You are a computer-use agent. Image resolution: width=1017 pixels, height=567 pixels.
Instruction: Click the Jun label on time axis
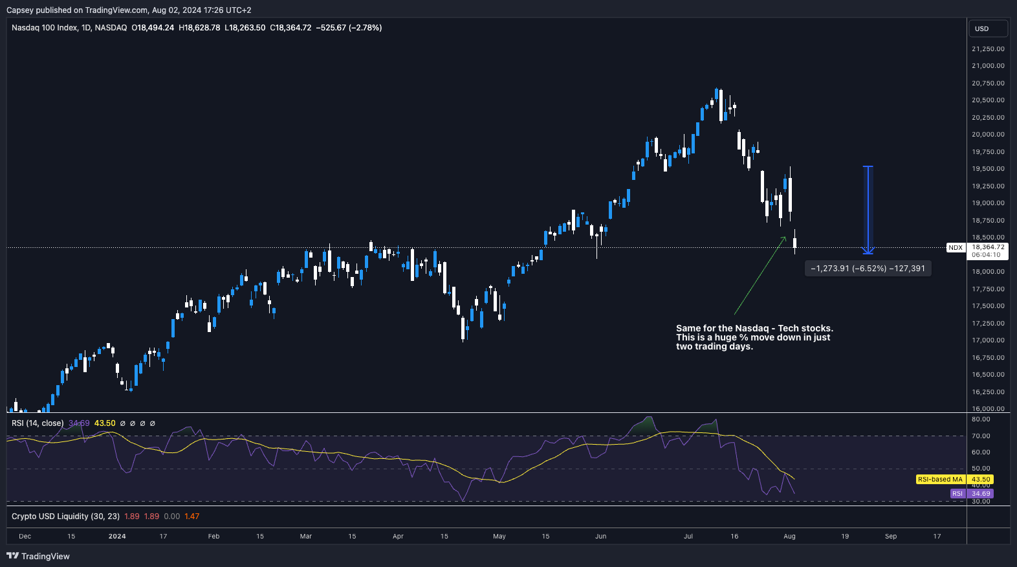click(601, 537)
